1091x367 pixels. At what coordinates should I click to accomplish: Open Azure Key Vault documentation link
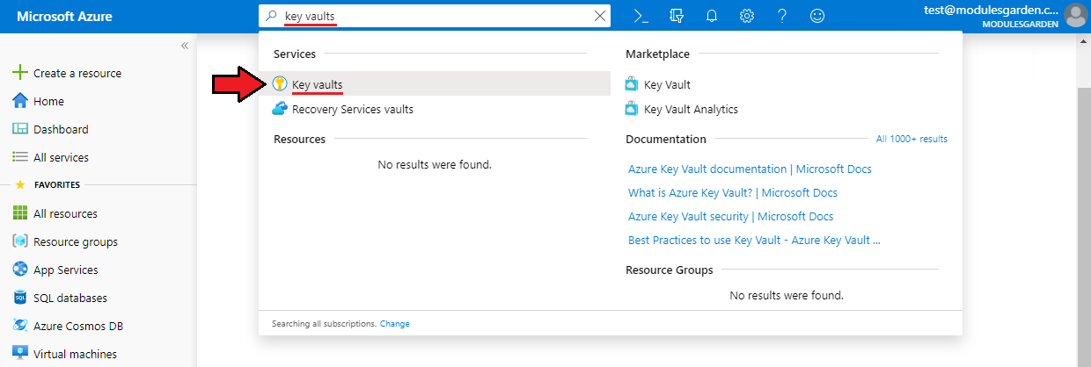pyautogui.click(x=750, y=169)
